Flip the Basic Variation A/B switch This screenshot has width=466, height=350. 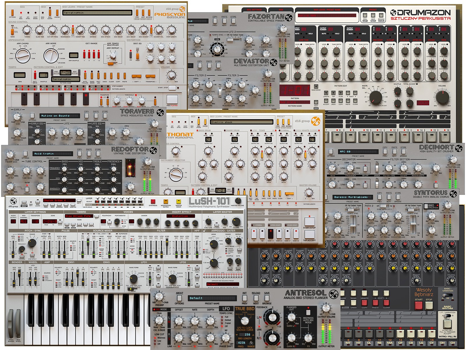click(445, 295)
